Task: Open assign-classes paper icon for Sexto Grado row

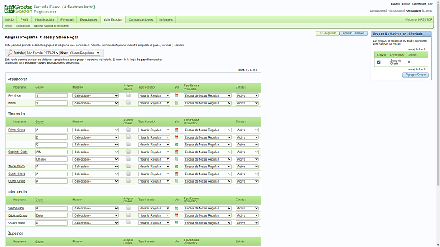Action: pyautogui.click(x=129, y=208)
